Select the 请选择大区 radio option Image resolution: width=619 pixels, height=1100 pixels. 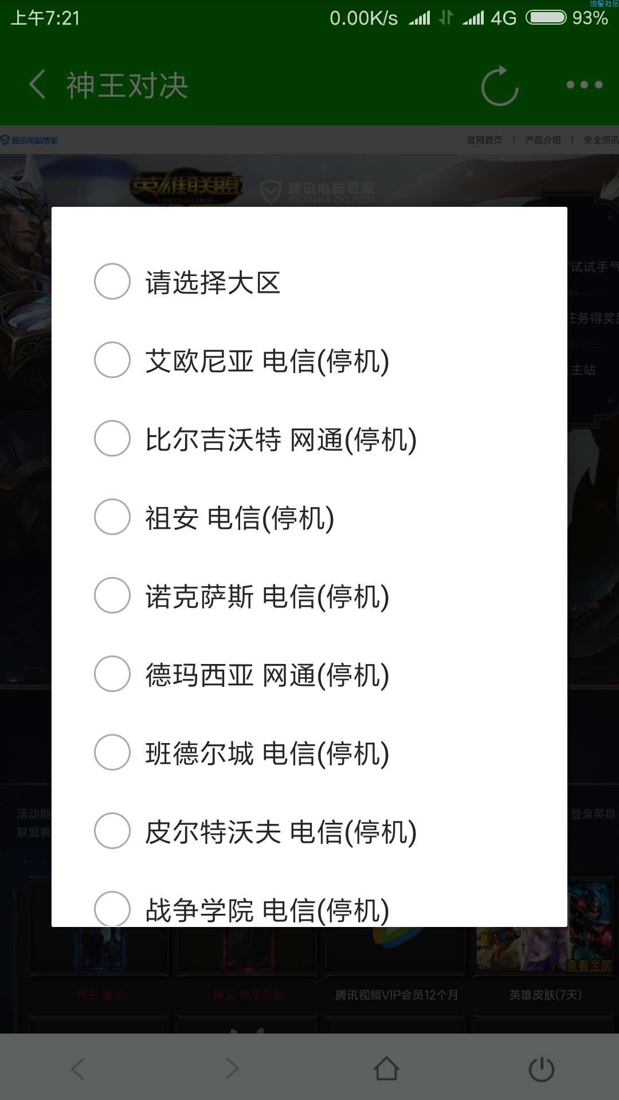click(309, 282)
